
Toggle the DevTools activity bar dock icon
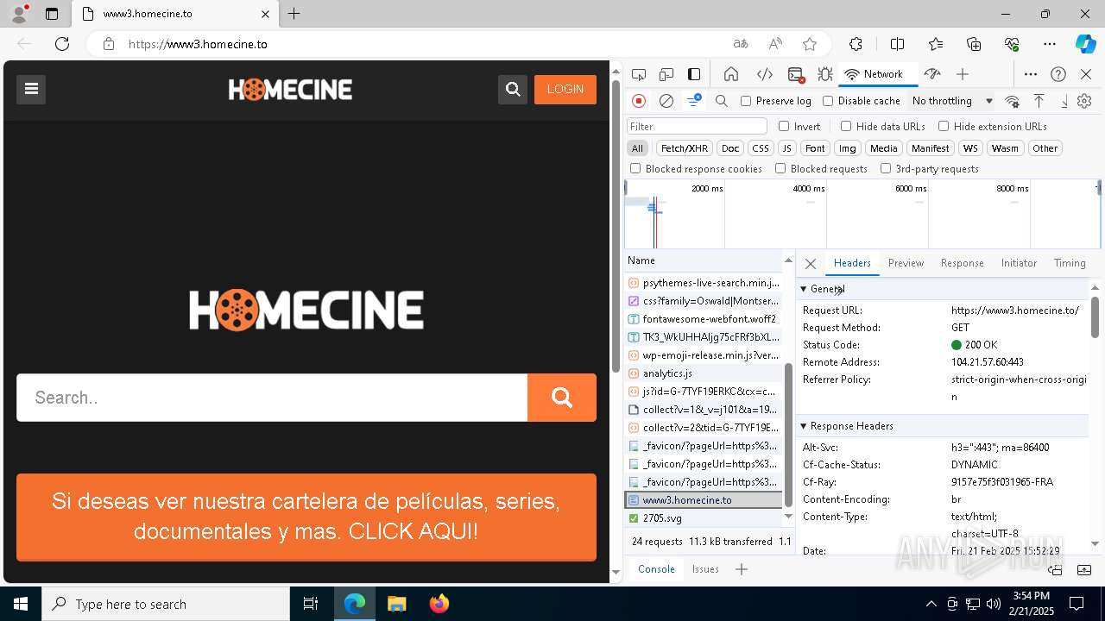(x=694, y=74)
